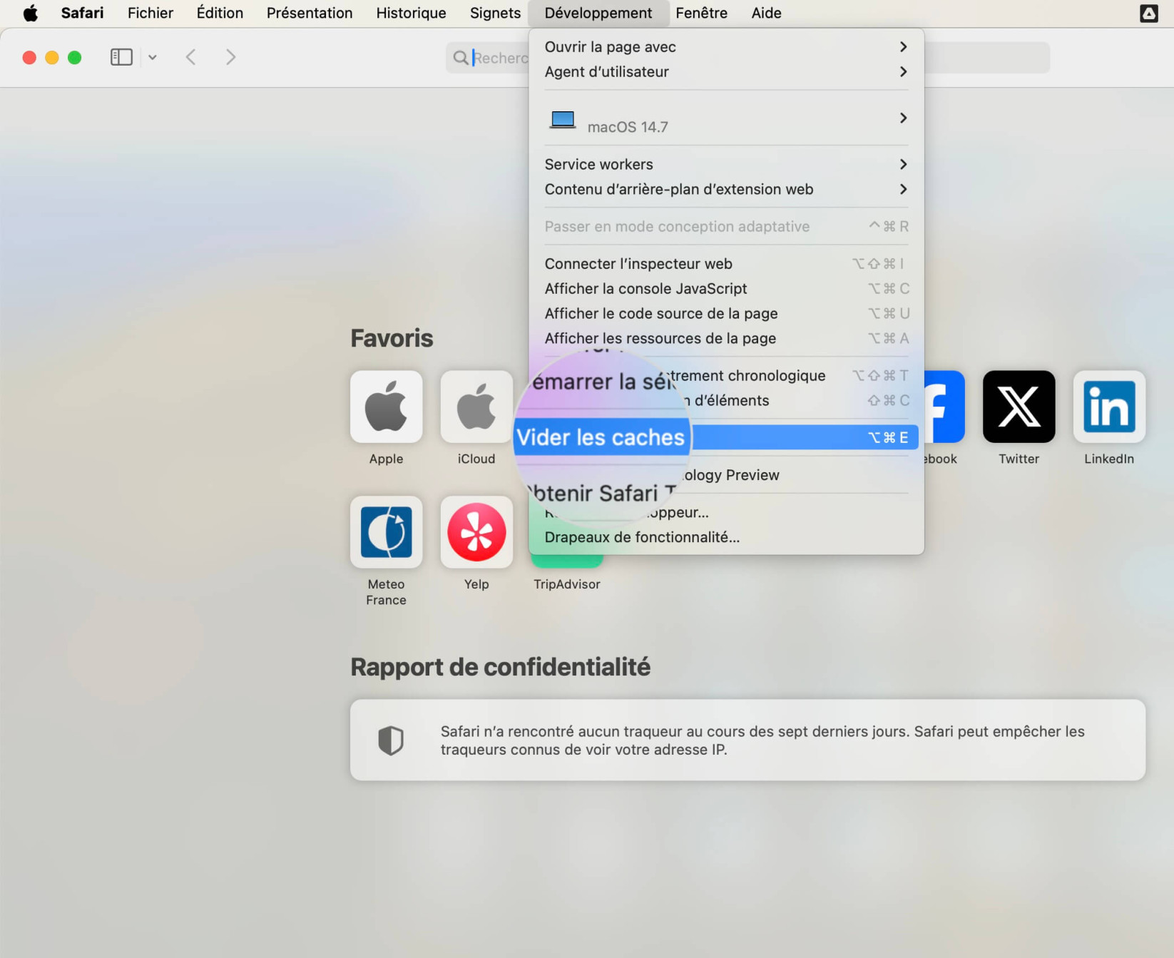Expand Contenu d'arrière-plan d'extension web submenu
Screen dimensions: 1174x958
[726, 189]
